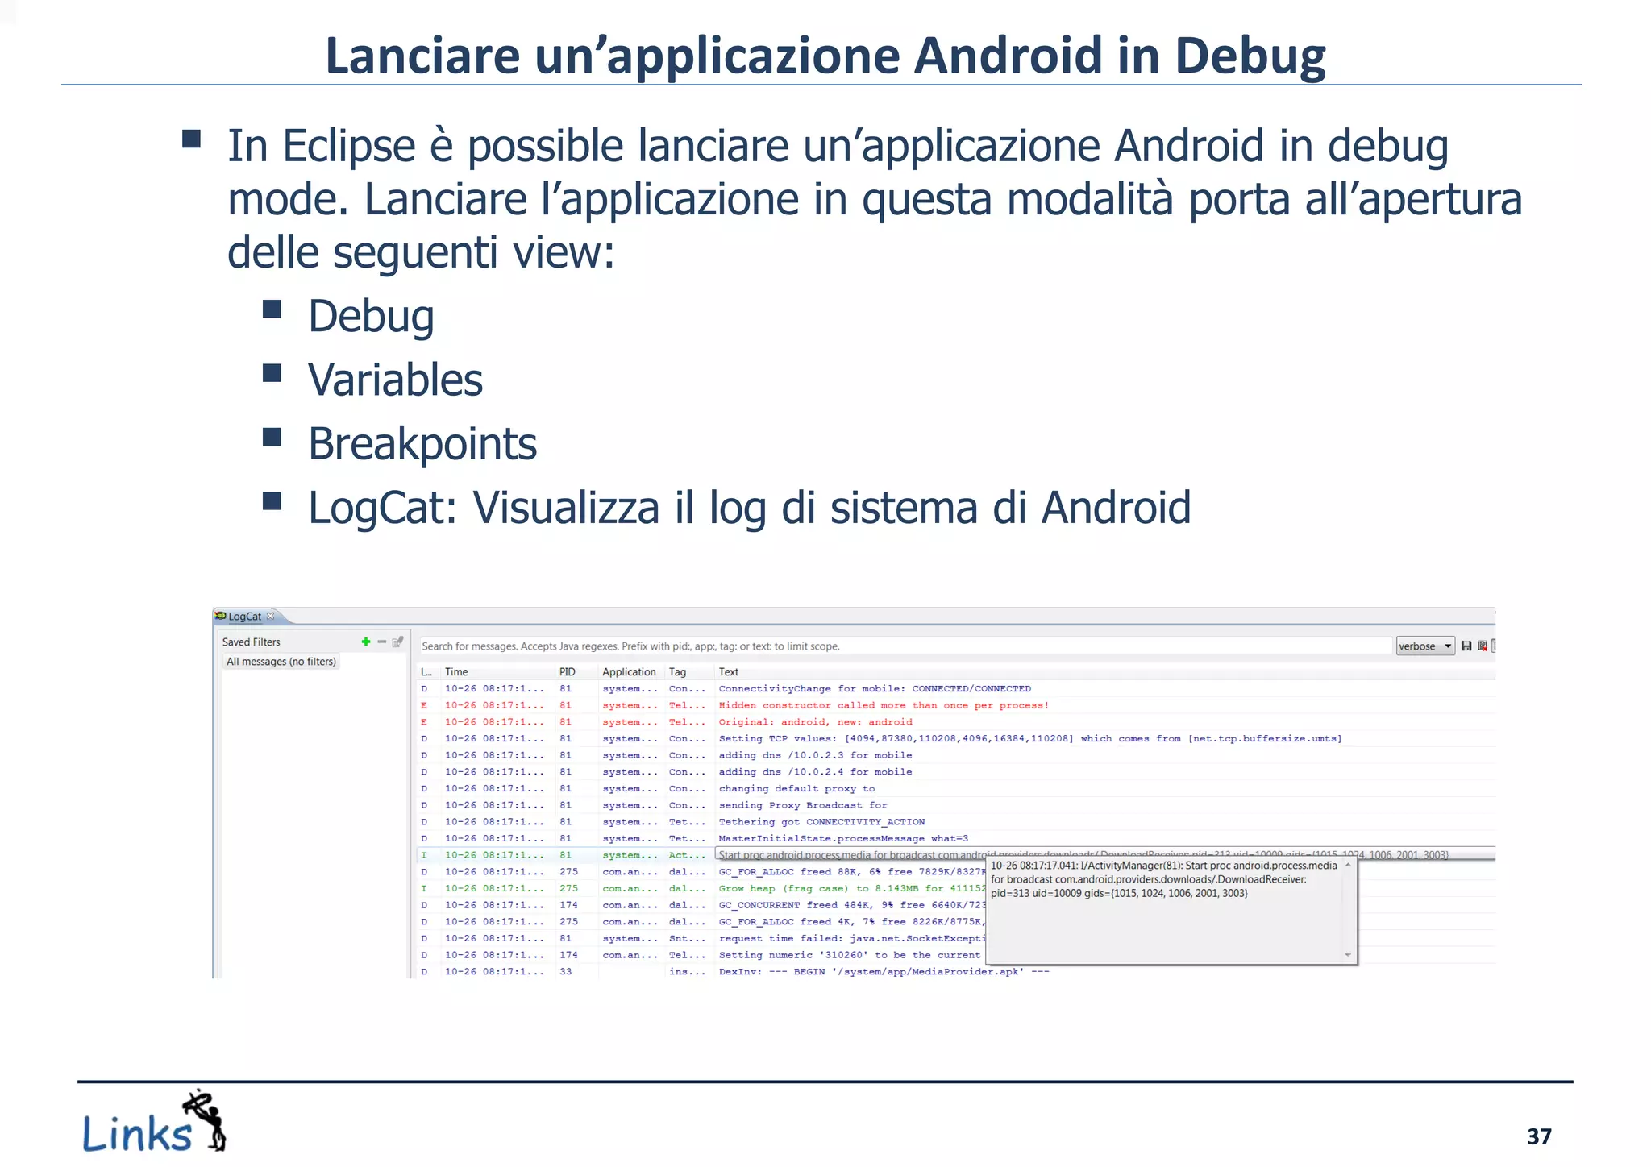This screenshot has height=1167, width=1651.
Task: Click the Breakpoints bullet item
Action: pos(422,444)
